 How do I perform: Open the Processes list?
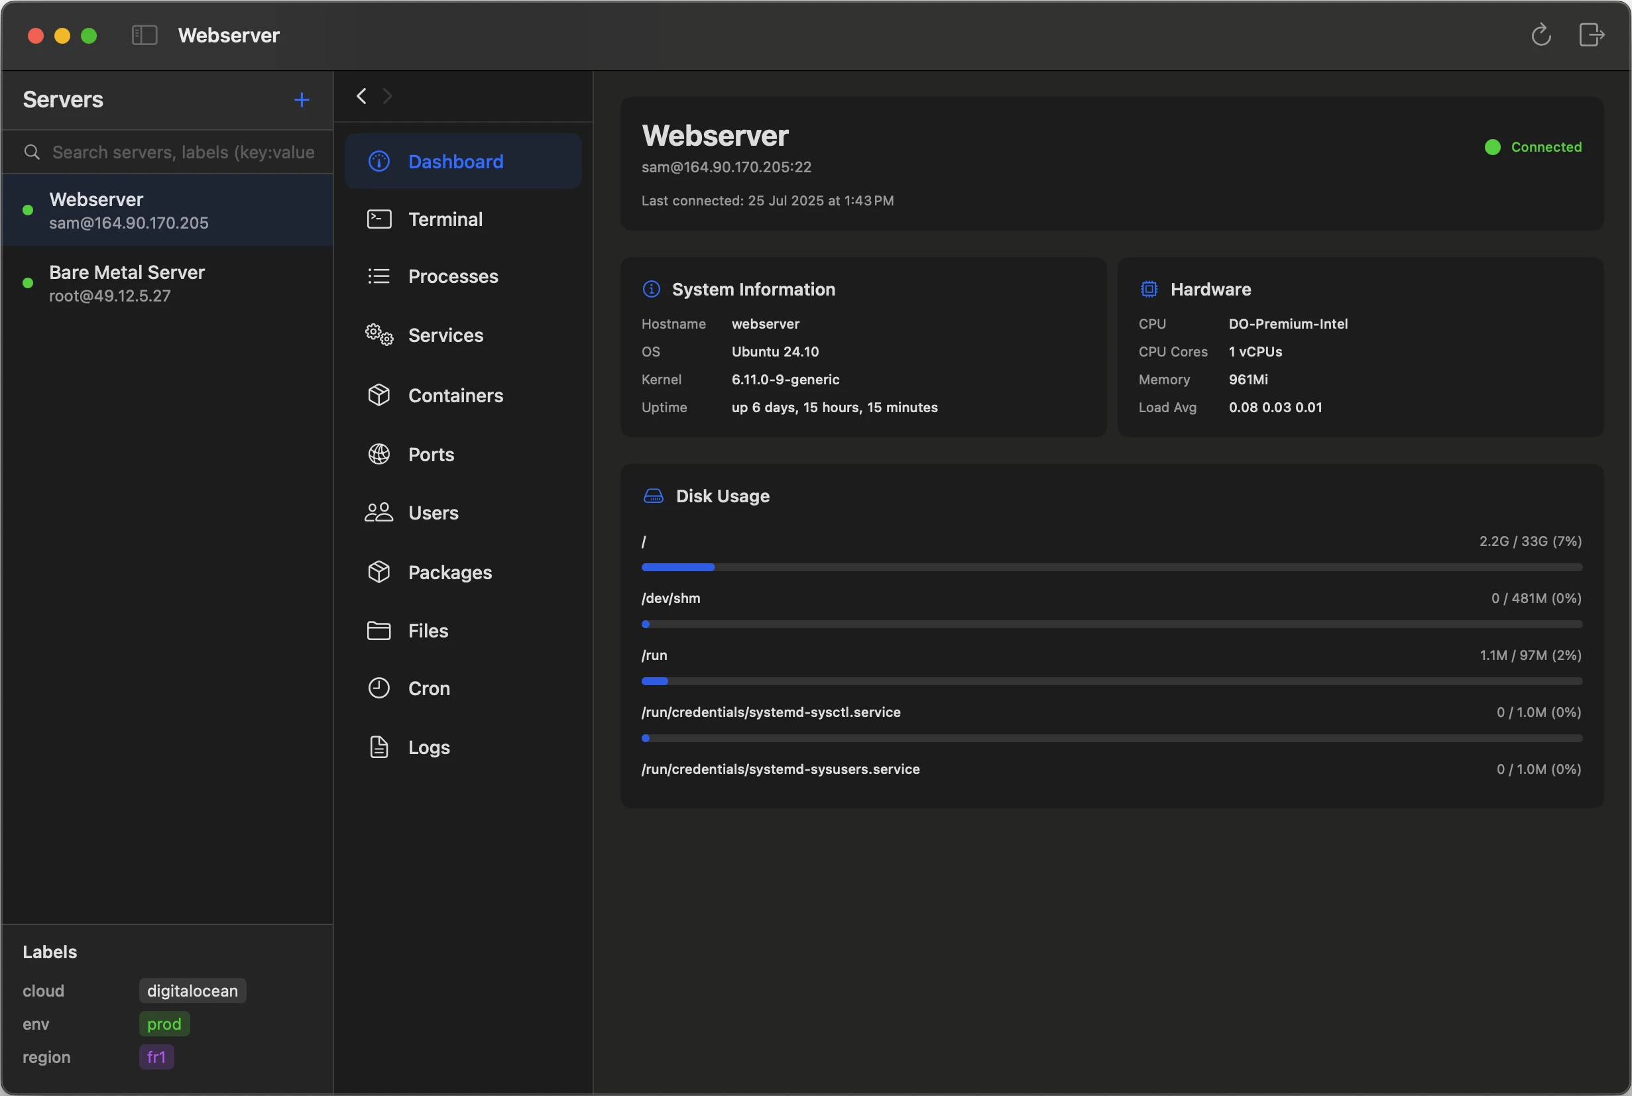tap(463, 276)
